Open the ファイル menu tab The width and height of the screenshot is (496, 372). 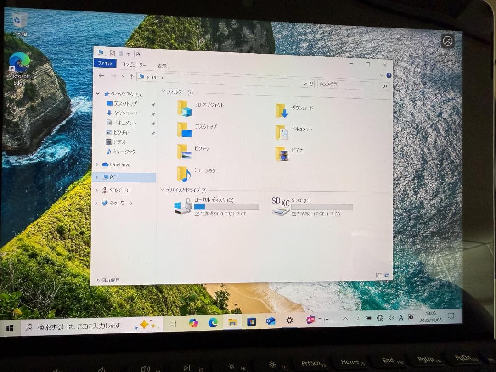tap(105, 63)
